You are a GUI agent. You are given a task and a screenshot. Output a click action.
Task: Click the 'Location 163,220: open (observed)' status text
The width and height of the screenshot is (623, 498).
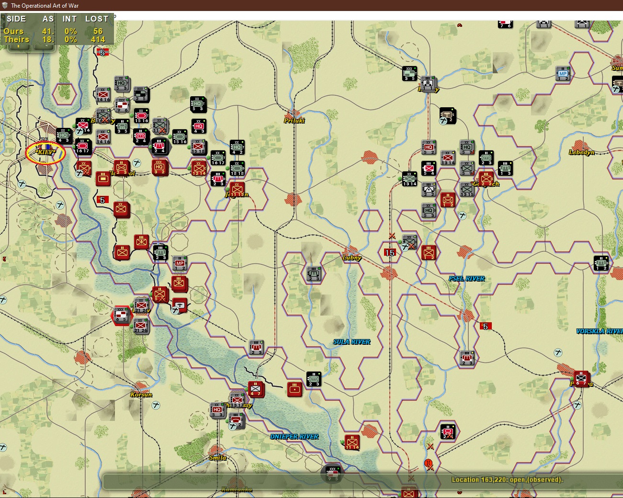(508, 479)
